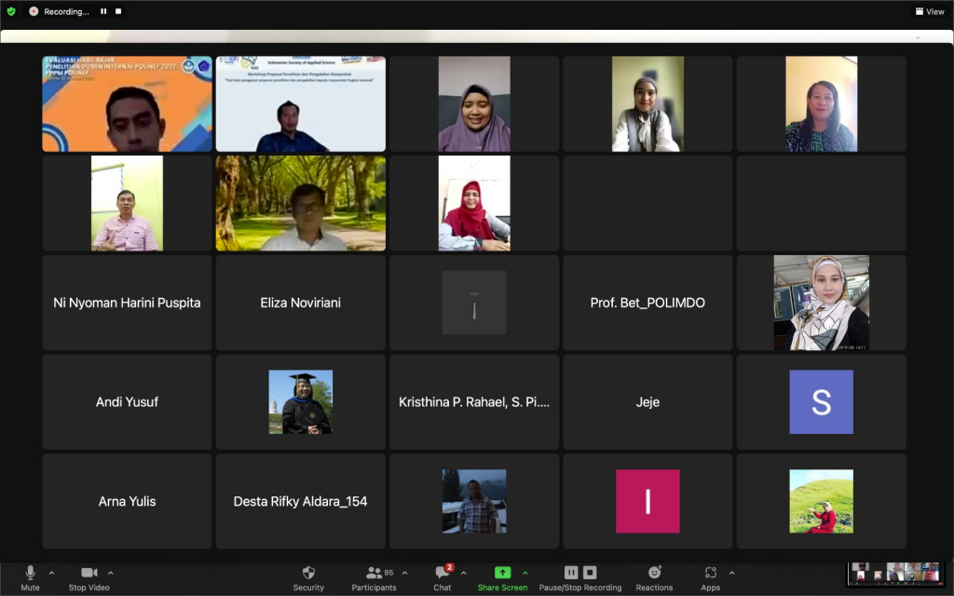Open the Apps panel
The height and width of the screenshot is (596, 954).
coord(710,577)
